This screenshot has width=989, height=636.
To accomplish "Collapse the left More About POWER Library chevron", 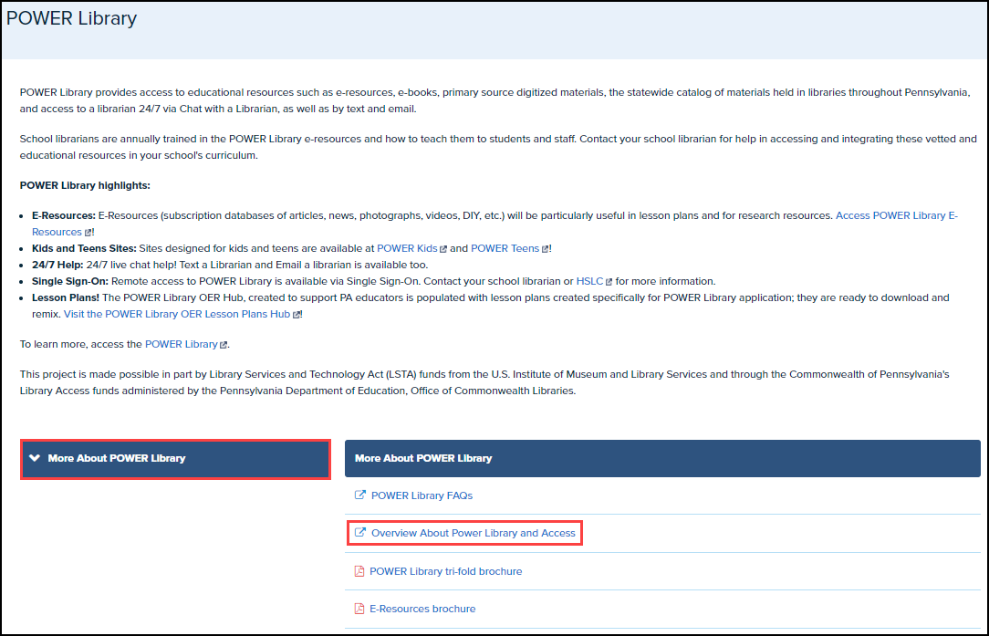I will click(x=35, y=458).
